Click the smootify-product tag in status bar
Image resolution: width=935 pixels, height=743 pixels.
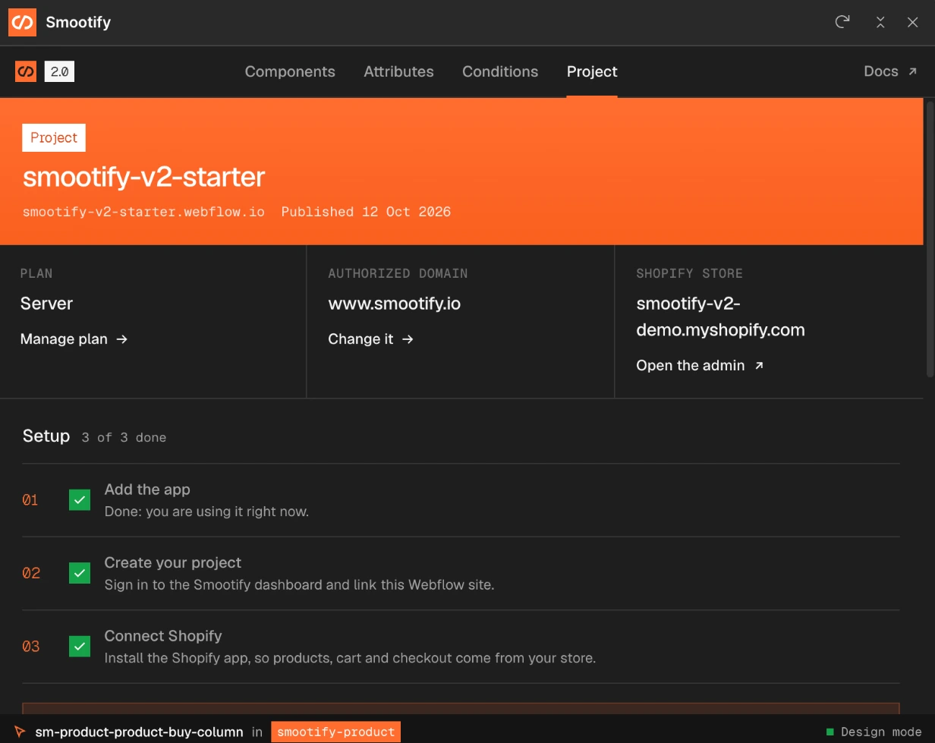coord(335,732)
